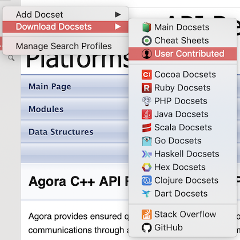
Task: Click the Go gopher icon
Action: coord(147,141)
